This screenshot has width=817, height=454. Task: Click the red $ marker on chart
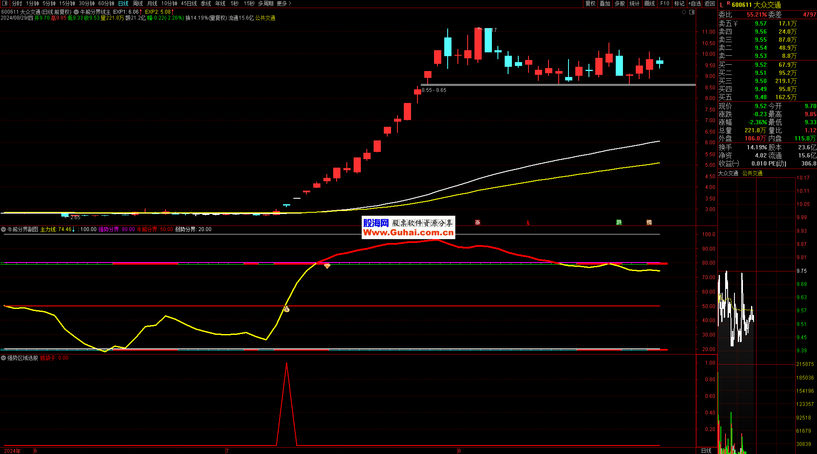(x=528, y=223)
